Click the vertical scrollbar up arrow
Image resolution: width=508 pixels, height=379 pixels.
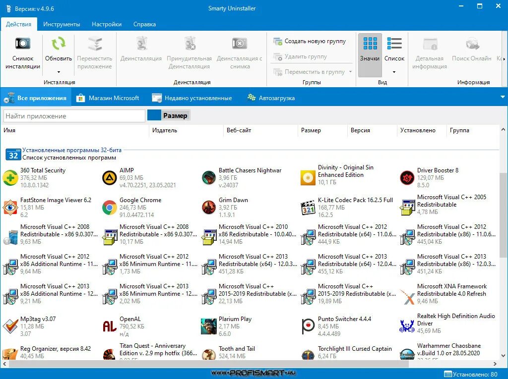503,129
